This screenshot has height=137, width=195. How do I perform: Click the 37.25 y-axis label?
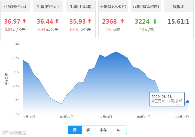(15, 86)
